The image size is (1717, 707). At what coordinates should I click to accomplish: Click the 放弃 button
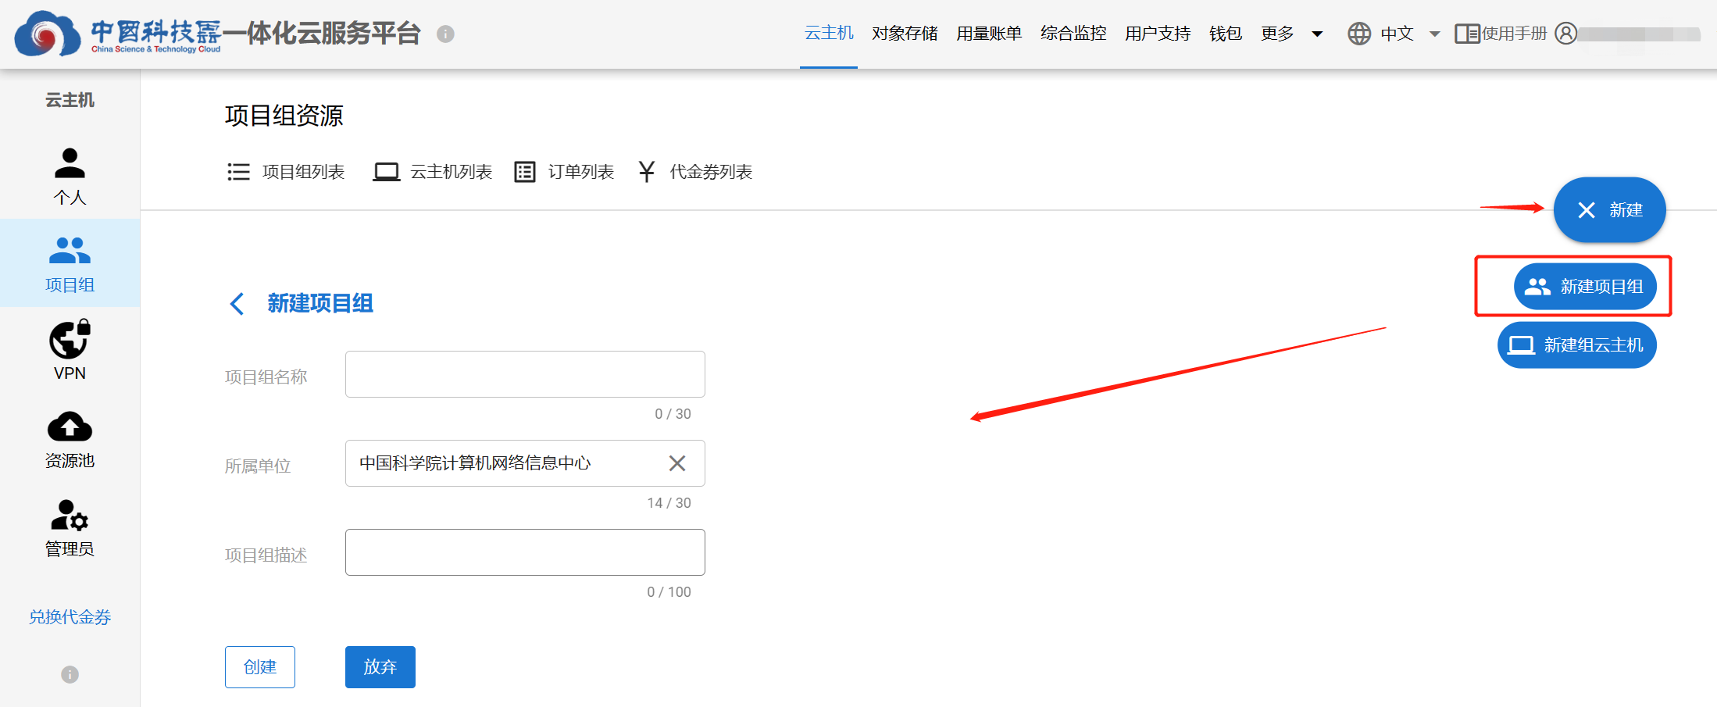380,667
